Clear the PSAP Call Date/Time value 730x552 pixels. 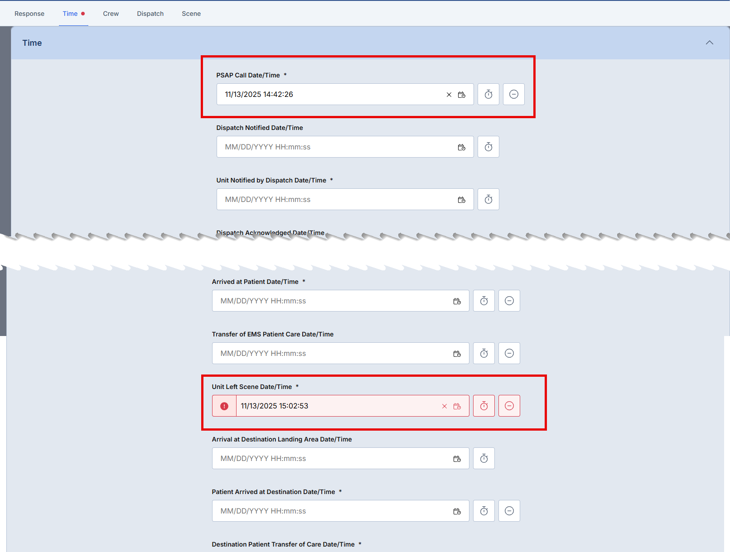click(x=449, y=95)
